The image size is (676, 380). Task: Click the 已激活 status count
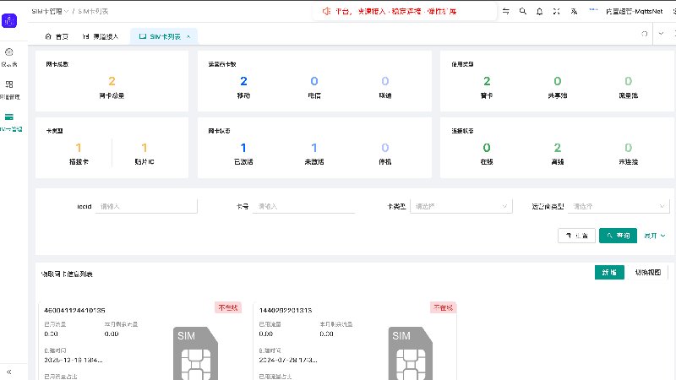[243, 148]
